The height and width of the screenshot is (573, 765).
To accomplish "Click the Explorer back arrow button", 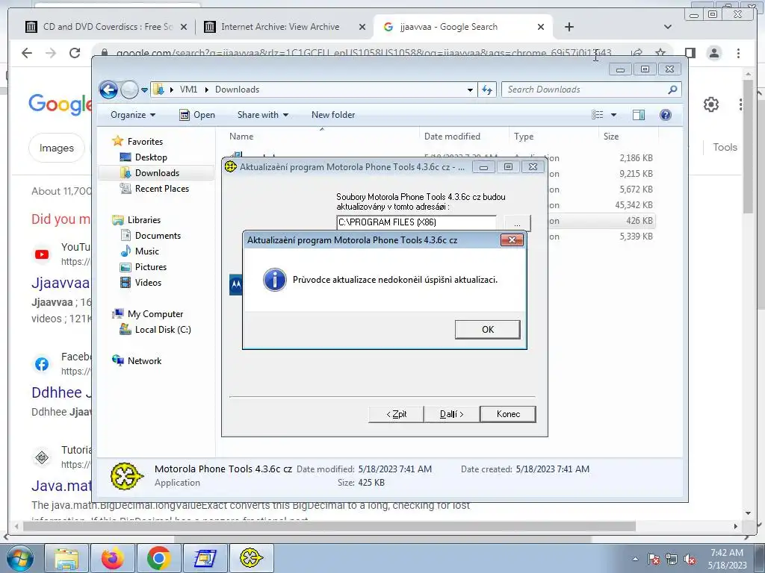I will [x=108, y=90].
